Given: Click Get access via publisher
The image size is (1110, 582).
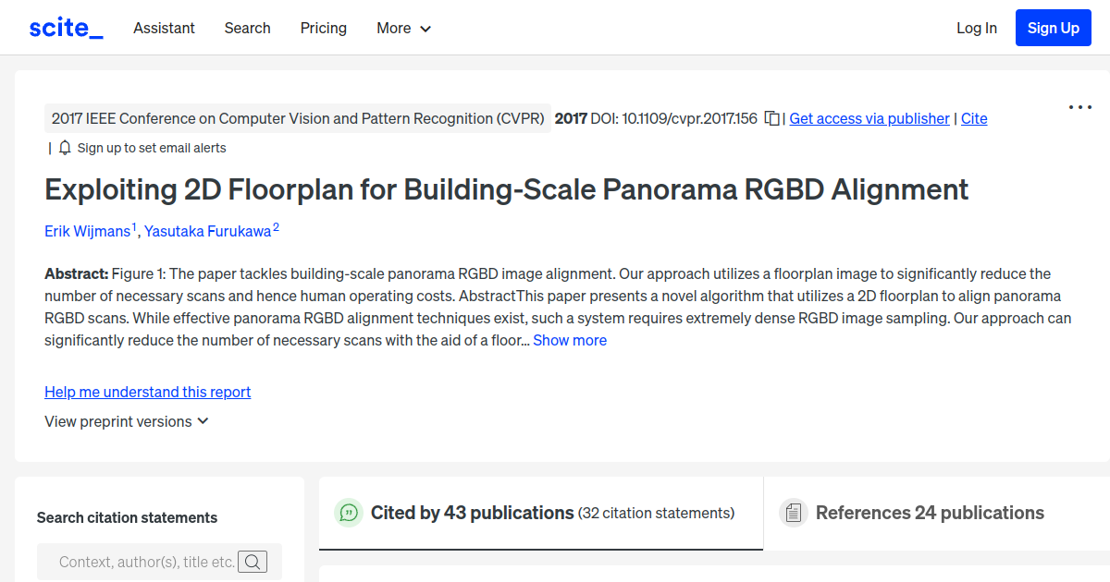Looking at the screenshot, I should [x=869, y=118].
